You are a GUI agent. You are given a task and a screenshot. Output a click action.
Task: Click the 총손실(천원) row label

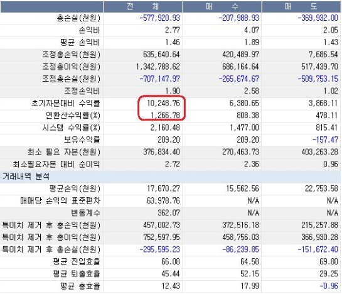coord(78,18)
